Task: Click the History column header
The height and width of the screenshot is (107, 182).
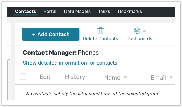Action: [x=75, y=77]
